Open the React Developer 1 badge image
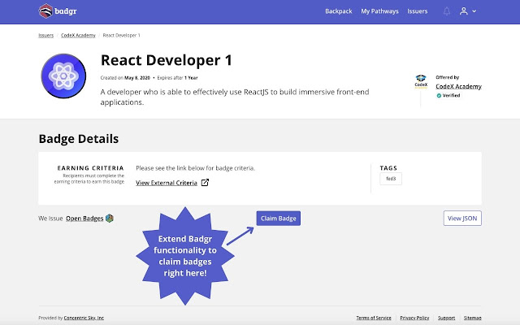Viewport: 520px width, 325px height. tap(63, 76)
